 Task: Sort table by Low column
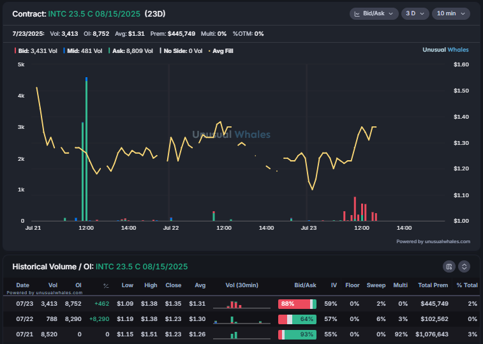(x=127, y=285)
